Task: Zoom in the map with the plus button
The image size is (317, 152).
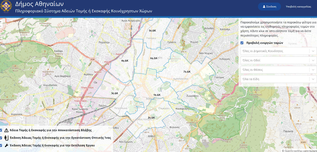Action: [x=1, y=22]
